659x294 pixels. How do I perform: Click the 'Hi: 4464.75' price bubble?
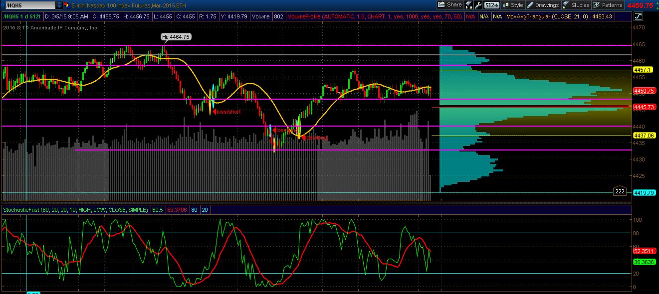tap(176, 37)
